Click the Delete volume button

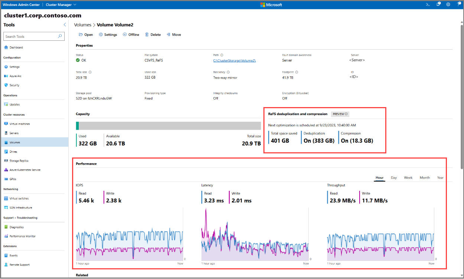(x=153, y=34)
